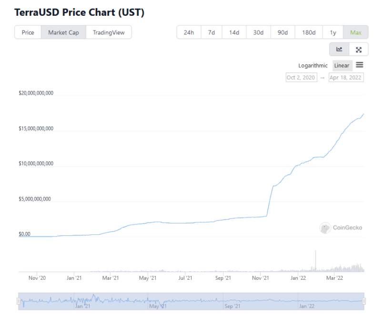Select the 14d time range
Screen dimensions: 374x317
(x=234, y=32)
